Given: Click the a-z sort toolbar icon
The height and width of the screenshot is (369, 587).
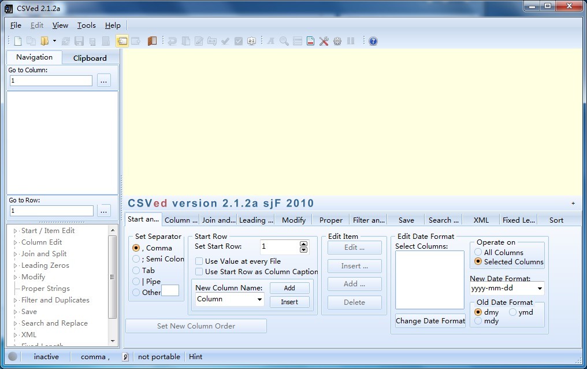Looking at the screenshot, I should tap(251, 41).
